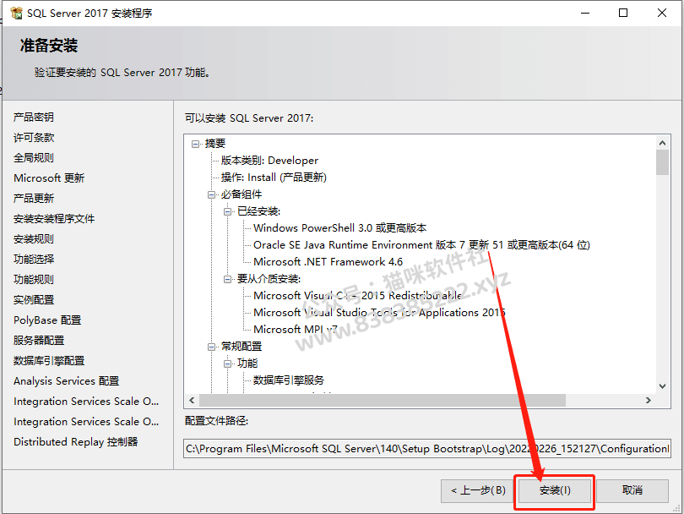Viewport: 684px width, 514px height.
Task: Select 安装安装程序文件 step in sidebar
Action: point(54,219)
